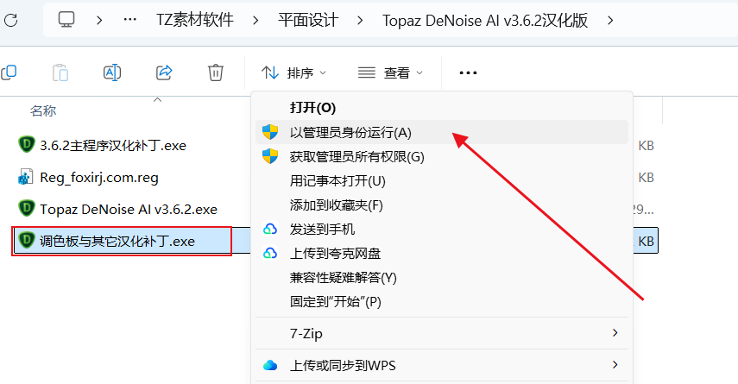Click the Delete trash icon

click(216, 72)
